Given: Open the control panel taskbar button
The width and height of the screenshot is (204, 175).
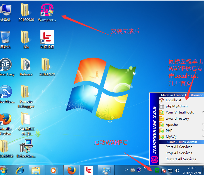Looking at the screenshot, I should point(106,170).
